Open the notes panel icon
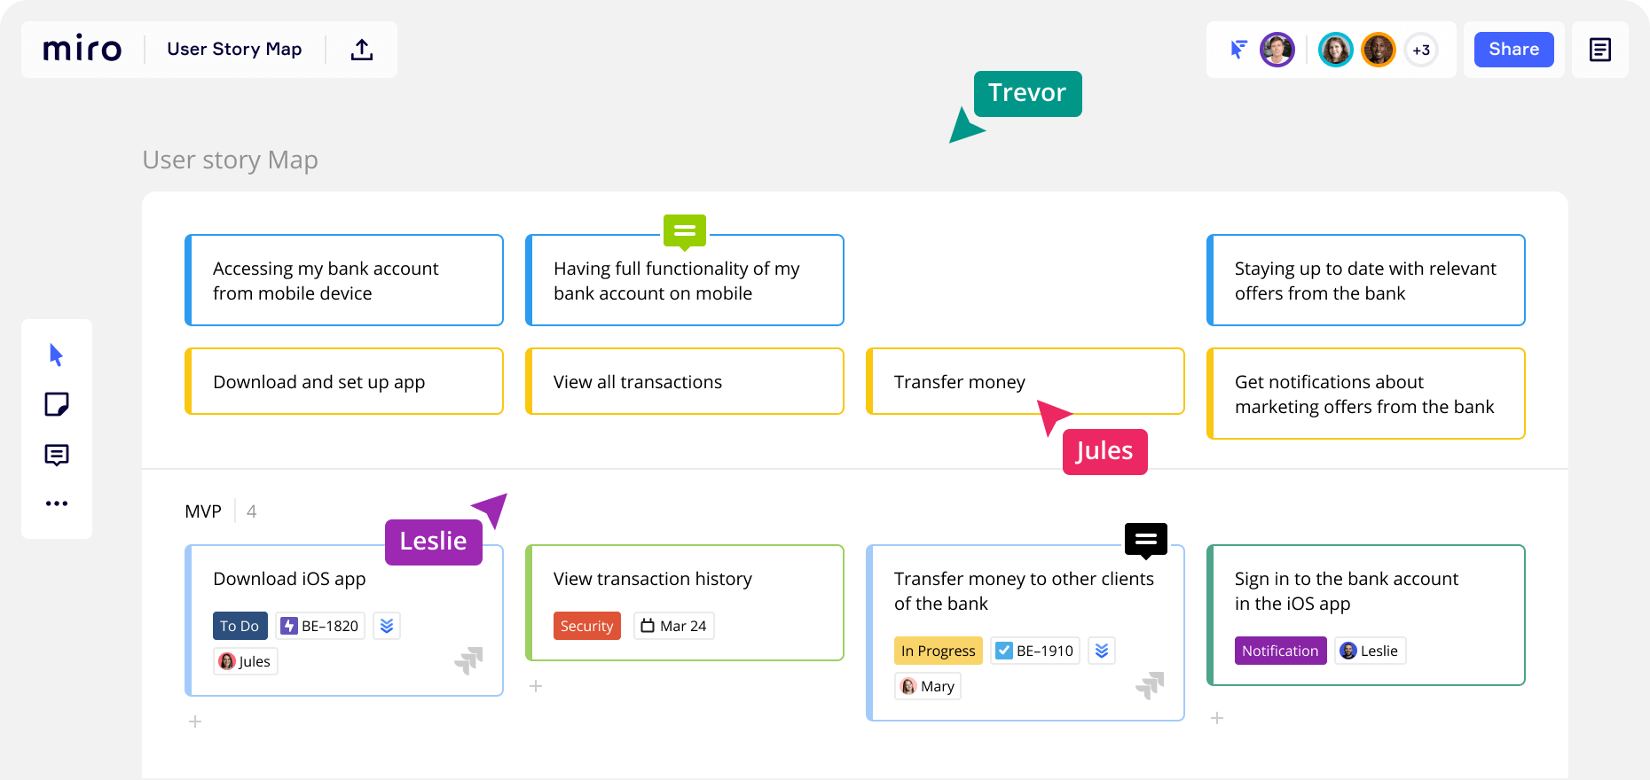The width and height of the screenshot is (1650, 780). click(x=1600, y=50)
